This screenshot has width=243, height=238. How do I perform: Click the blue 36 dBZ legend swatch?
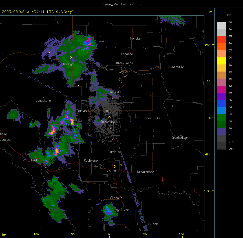pos(222,103)
